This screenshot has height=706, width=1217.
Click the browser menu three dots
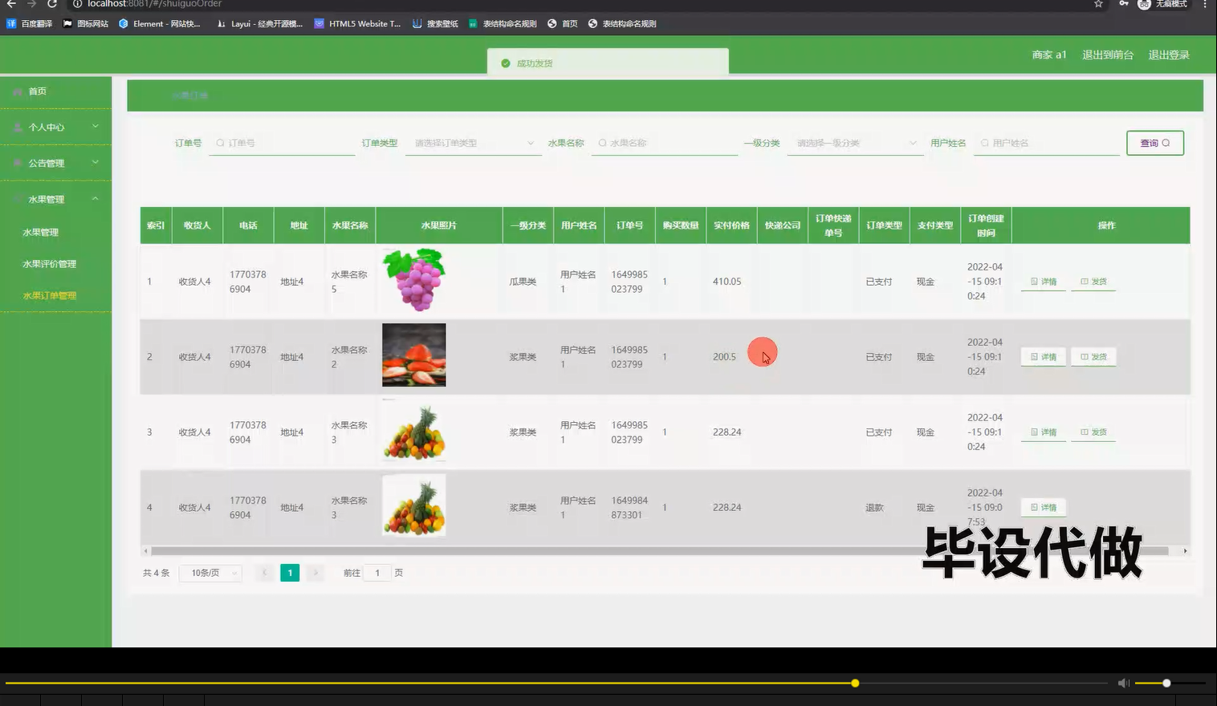(1204, 4)
